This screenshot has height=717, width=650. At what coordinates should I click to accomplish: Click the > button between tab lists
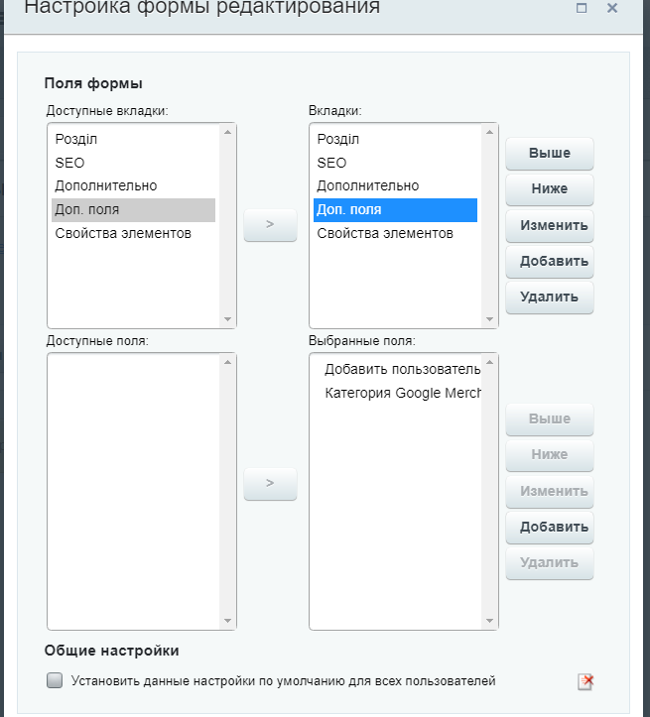pyautogui.click(x=270, y=224)
